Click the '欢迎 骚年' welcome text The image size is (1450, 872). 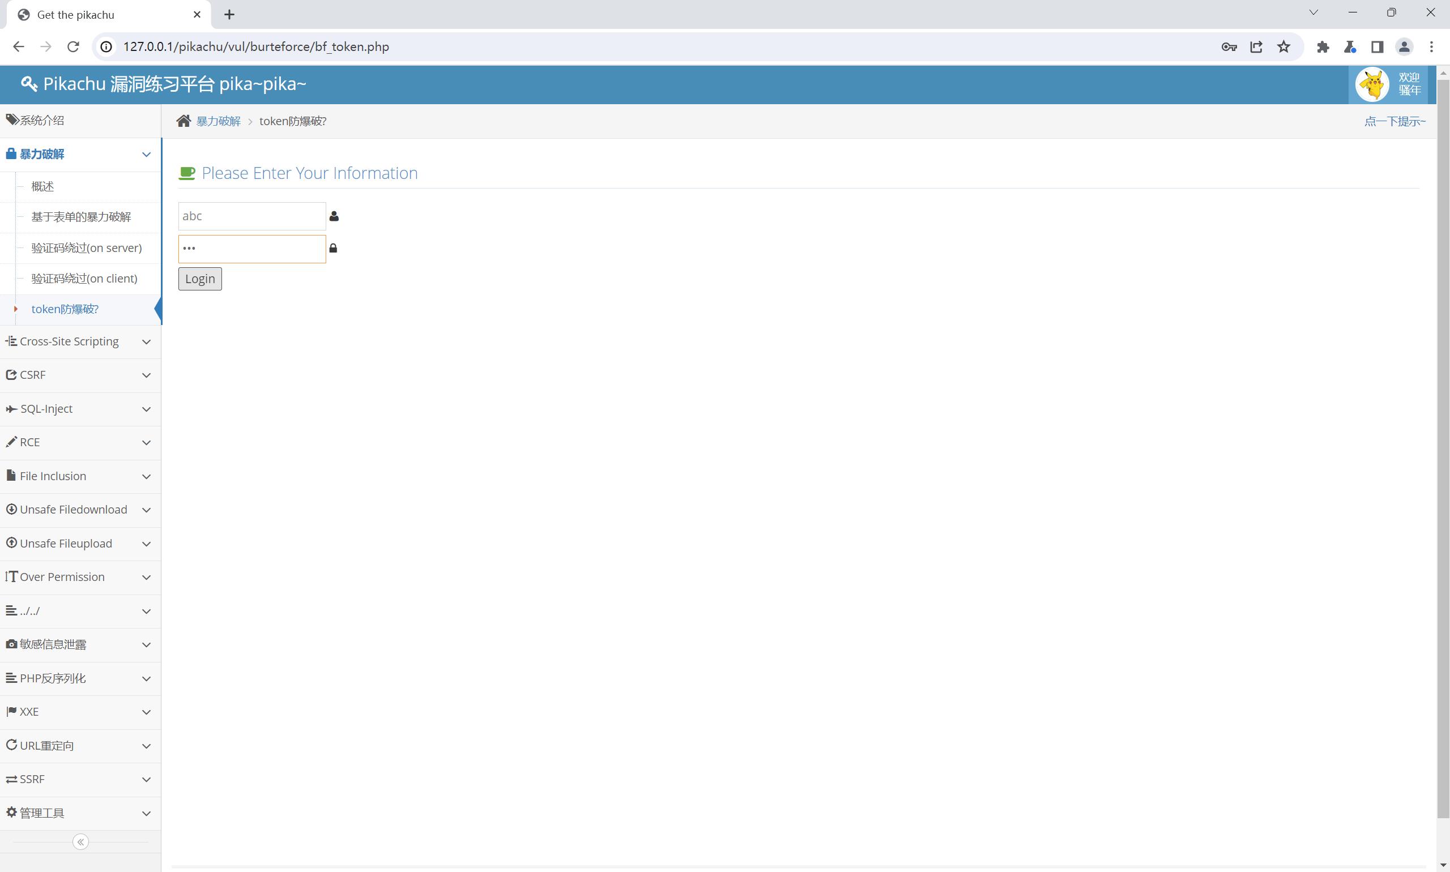click(x=1409, y=84)
